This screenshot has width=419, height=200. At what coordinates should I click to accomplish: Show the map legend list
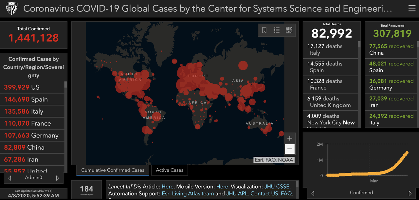tap(277, 30)
